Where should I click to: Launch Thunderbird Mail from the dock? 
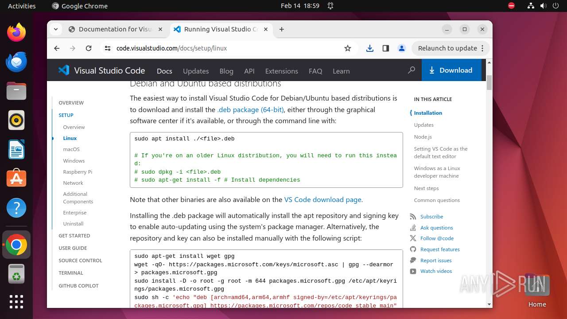tap(16, 62)
